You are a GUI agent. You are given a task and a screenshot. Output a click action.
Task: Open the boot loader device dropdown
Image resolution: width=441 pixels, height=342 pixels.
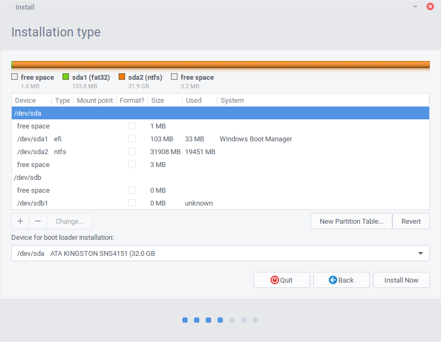[220, 253]
